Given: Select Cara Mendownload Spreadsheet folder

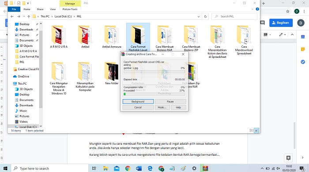Looking at the screenshot, I should (x=244, y=40).
